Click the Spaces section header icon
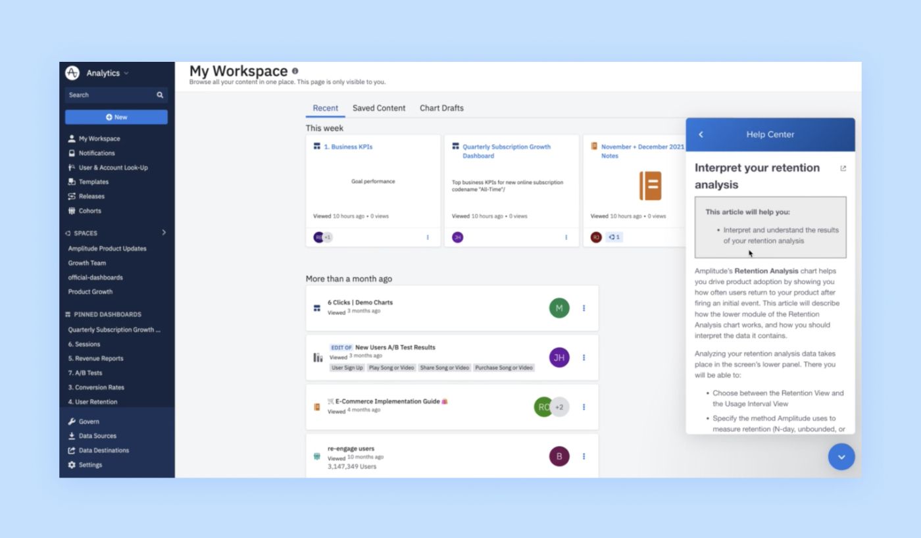921x538 pixels. (68, 233)
